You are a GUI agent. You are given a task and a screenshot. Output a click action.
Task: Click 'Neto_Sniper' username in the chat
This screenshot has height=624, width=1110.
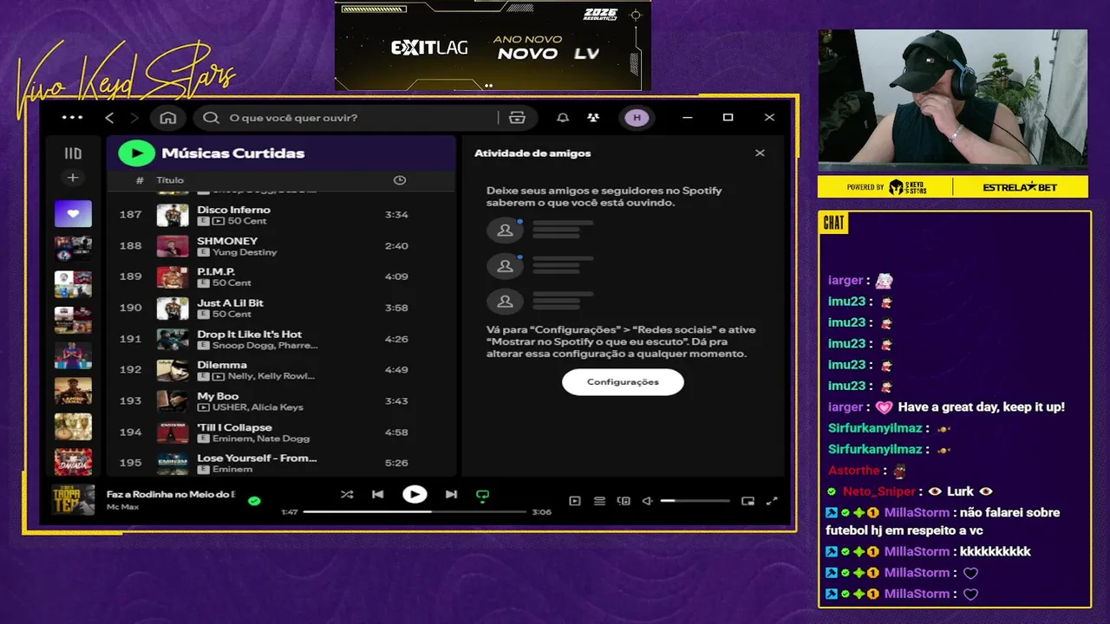879,491
